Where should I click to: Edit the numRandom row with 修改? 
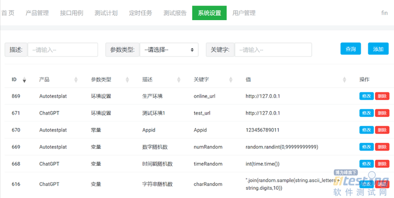click(367, 147)
